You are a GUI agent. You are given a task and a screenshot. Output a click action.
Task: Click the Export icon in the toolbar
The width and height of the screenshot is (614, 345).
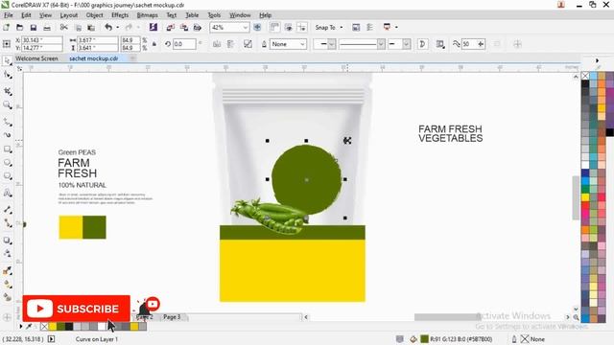coord(184,28)
